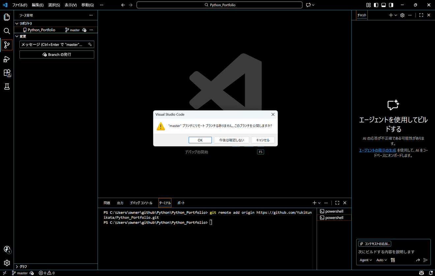Toggle secondary side bar visibility
The image size is (435, 276).
(x=391, y=5)
